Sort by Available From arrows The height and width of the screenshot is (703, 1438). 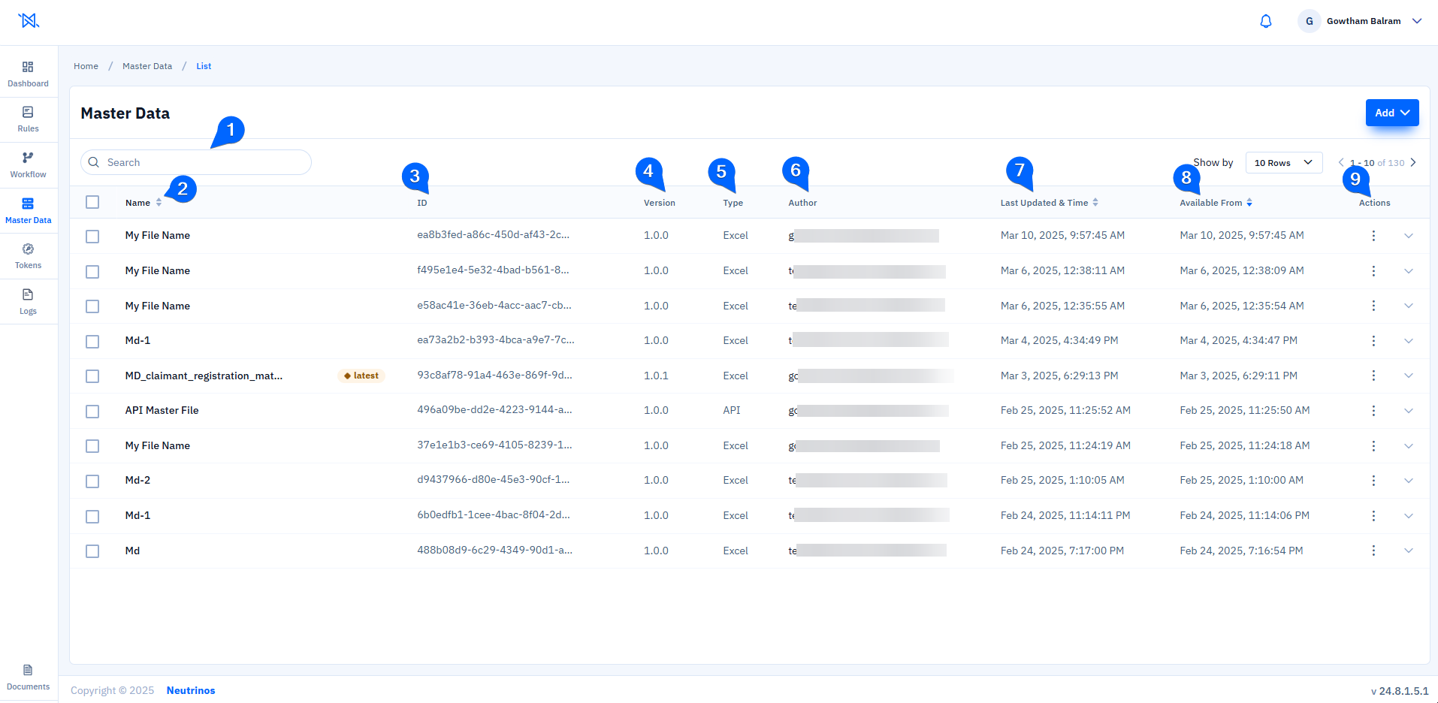click(x=1249, y=203)
